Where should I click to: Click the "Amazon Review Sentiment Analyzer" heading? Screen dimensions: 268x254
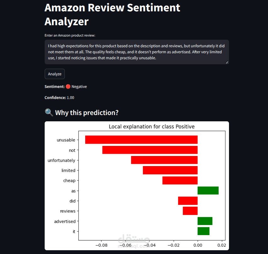click(x=112, y=14)
